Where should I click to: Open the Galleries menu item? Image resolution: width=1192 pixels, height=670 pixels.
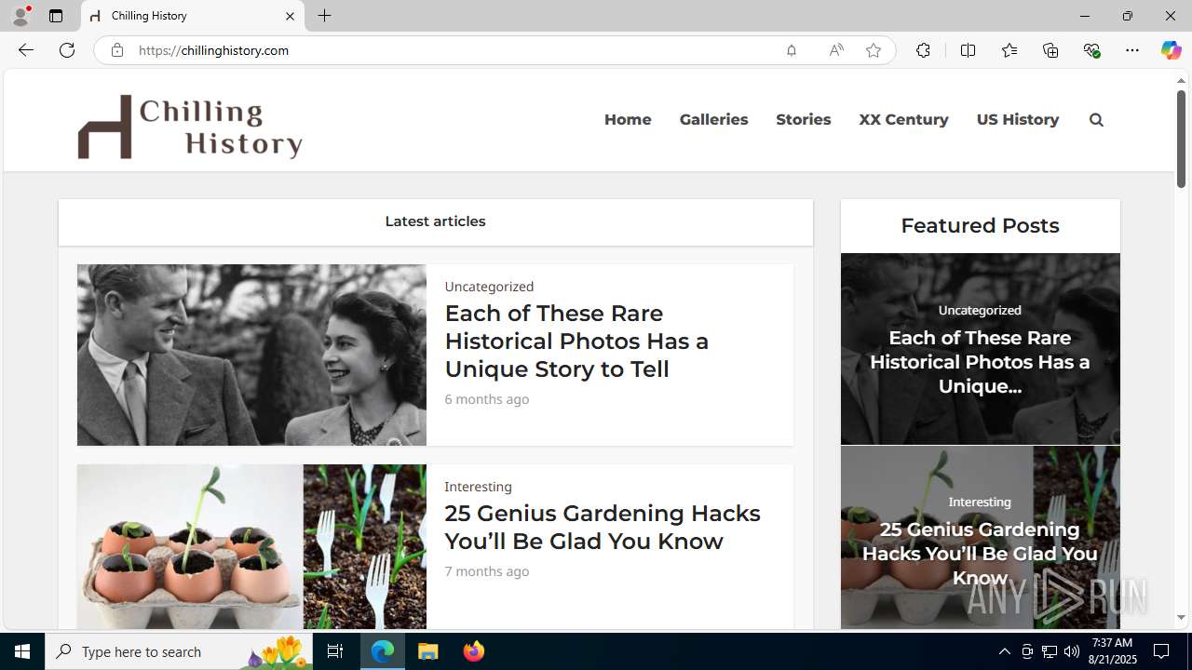(713, 119)
